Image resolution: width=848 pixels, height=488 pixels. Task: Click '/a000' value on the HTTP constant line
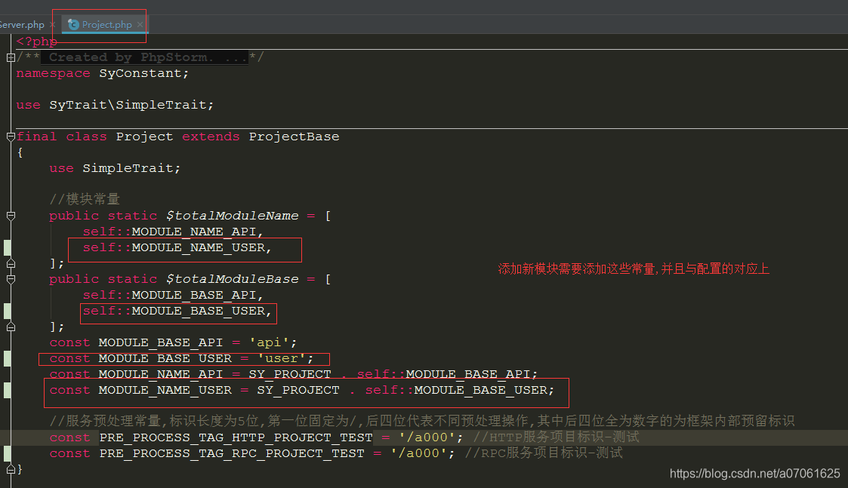click(427, 437)
